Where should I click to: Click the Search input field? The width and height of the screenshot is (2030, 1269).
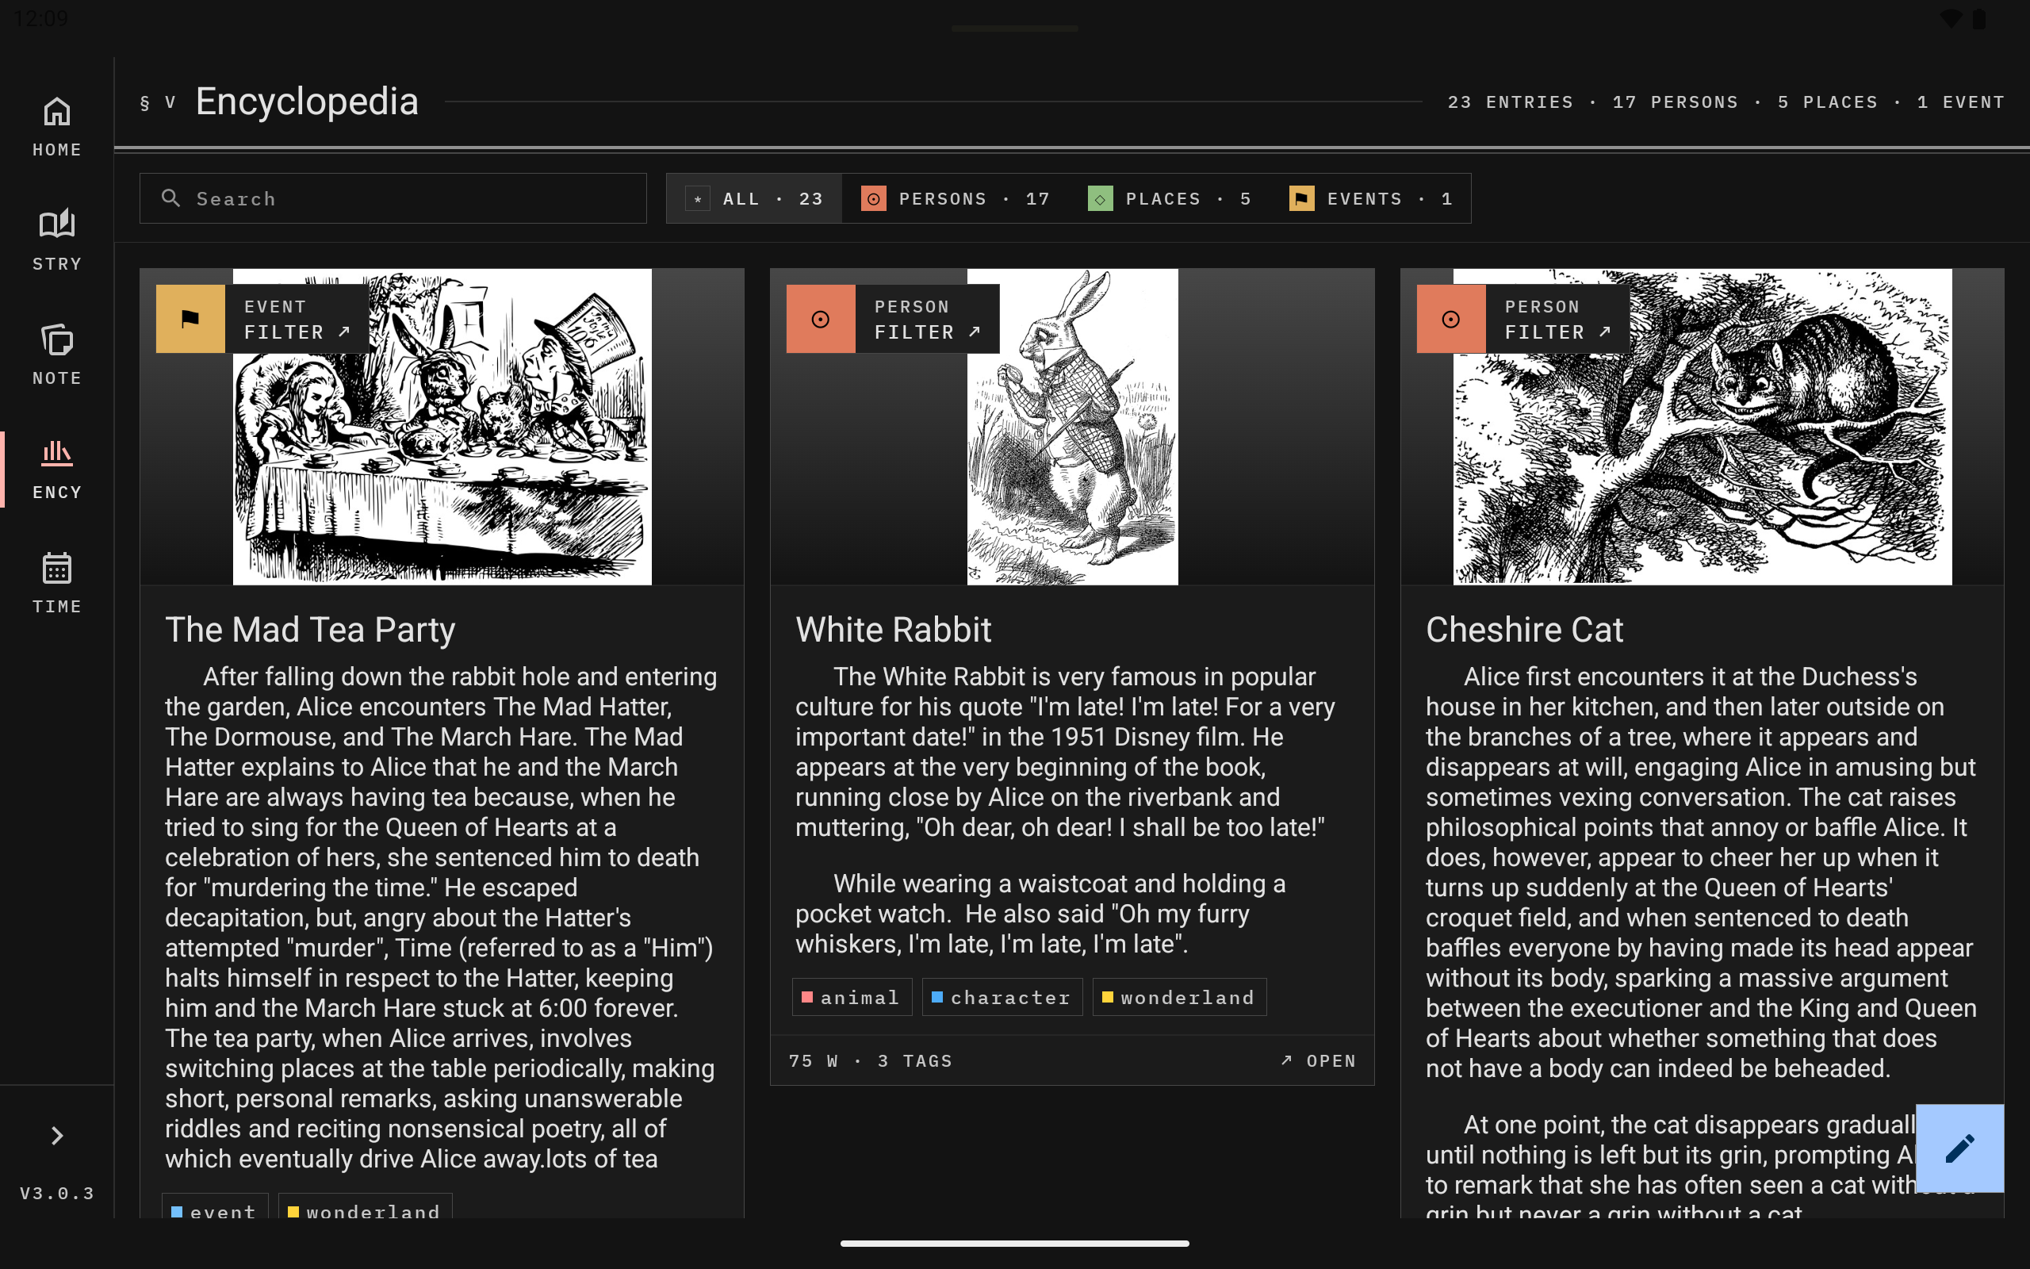393,198
